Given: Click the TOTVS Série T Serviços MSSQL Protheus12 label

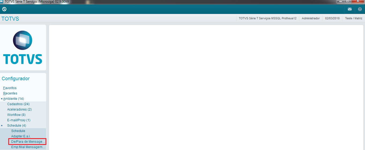Looking at the screenshot, I should click(x=268, y=18).
